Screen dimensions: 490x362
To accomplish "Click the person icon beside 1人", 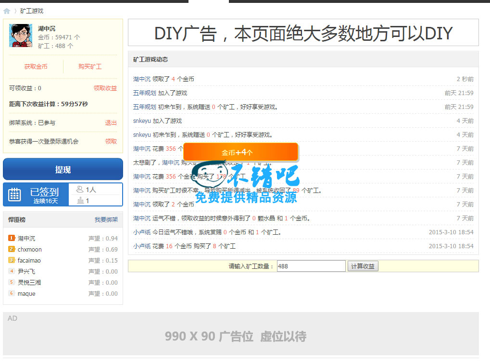I will pos(80,190).
